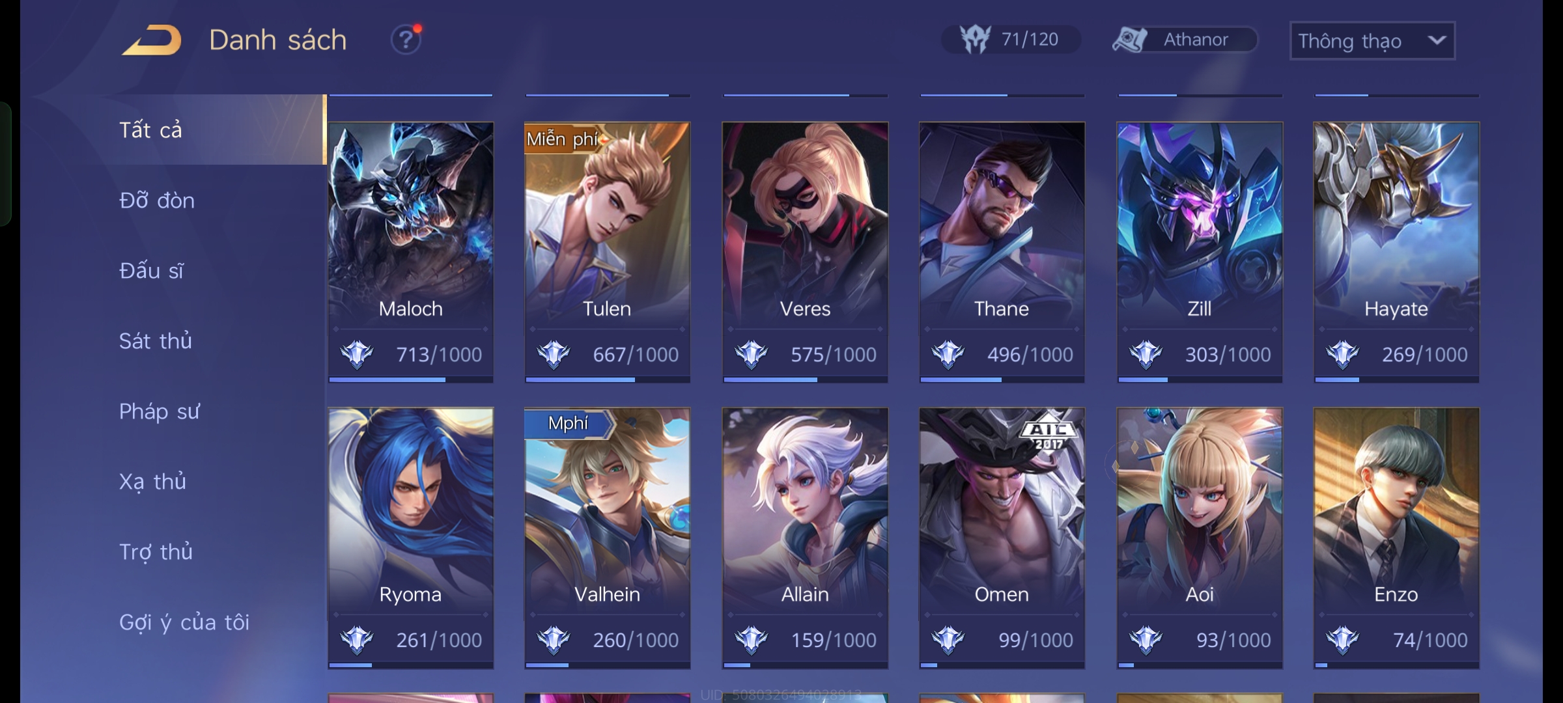Screen dimensions: 1563x703
Task: Filter heroes by Pháp sư
Action: tap(159, 411)
